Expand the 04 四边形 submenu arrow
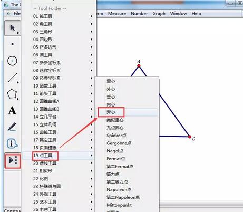243x212 pixels. click(91, 40)
